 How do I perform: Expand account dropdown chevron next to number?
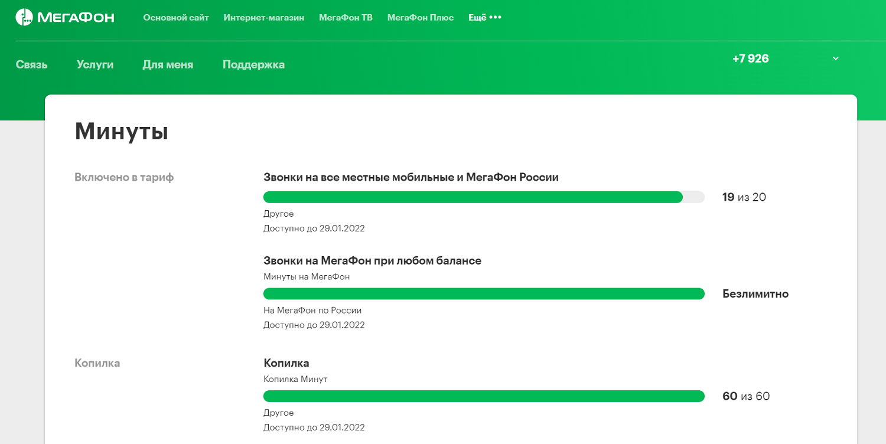click(836, 58)
